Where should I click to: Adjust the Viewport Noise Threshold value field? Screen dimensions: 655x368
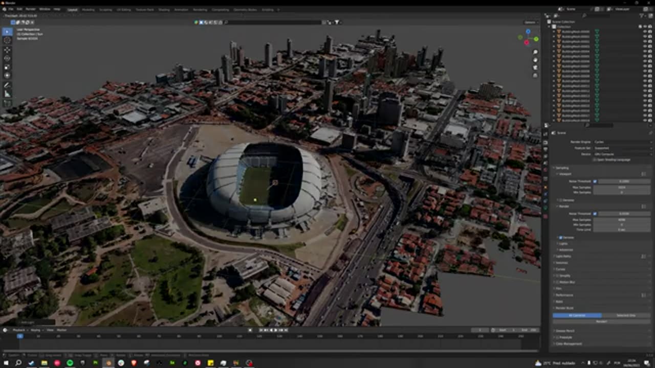(x=624, y=181)
